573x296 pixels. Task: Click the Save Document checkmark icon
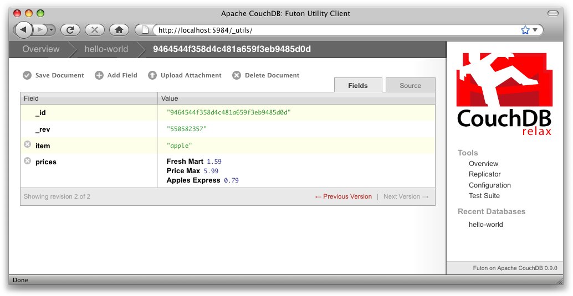[27, 75]
